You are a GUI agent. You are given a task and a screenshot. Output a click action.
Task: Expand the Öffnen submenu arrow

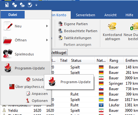pyautogui.click(x=47, y=40)
